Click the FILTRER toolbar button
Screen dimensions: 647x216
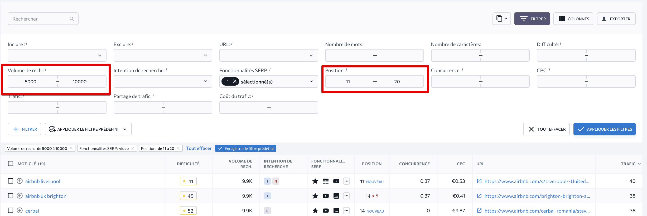point(532,19)
